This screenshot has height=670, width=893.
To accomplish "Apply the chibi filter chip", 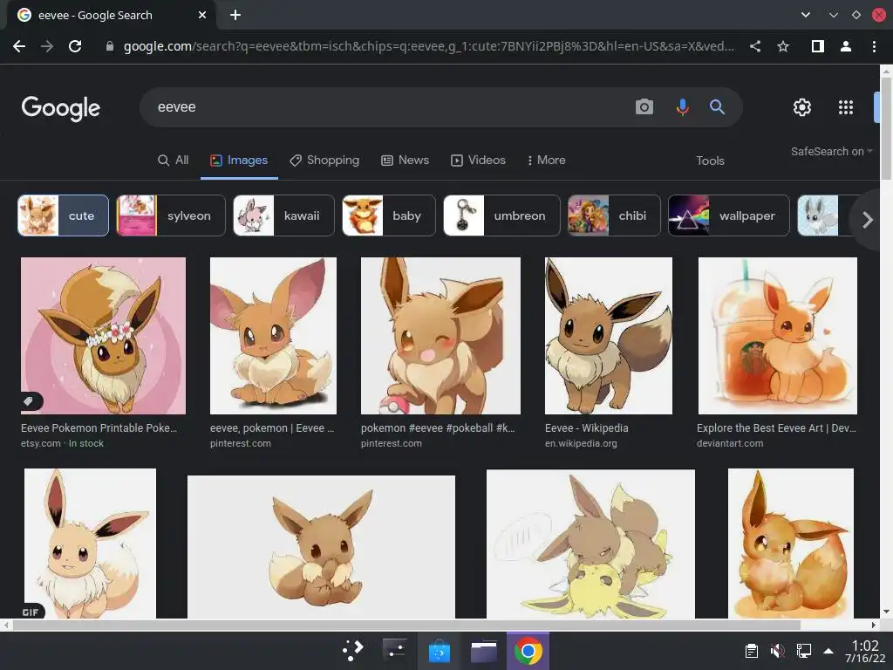I will (x=614, y=215).
